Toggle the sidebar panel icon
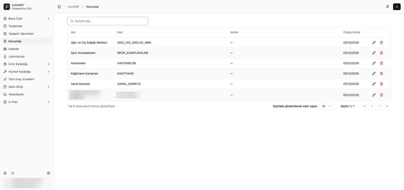This screenshot has width=404, height=190. click(x=59, y=7)
